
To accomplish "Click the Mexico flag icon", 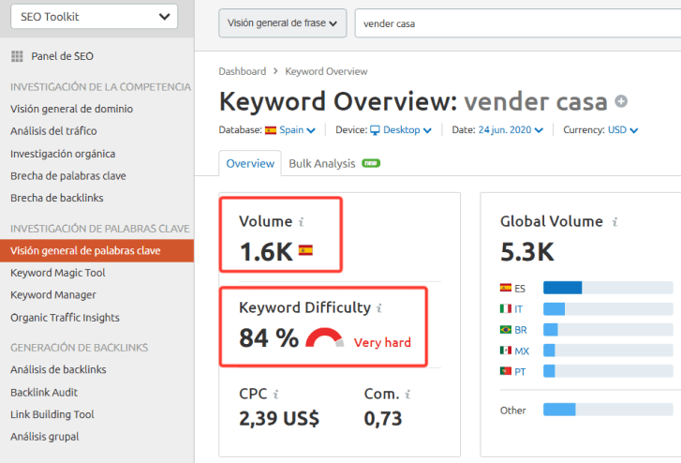I will [506, 350].
